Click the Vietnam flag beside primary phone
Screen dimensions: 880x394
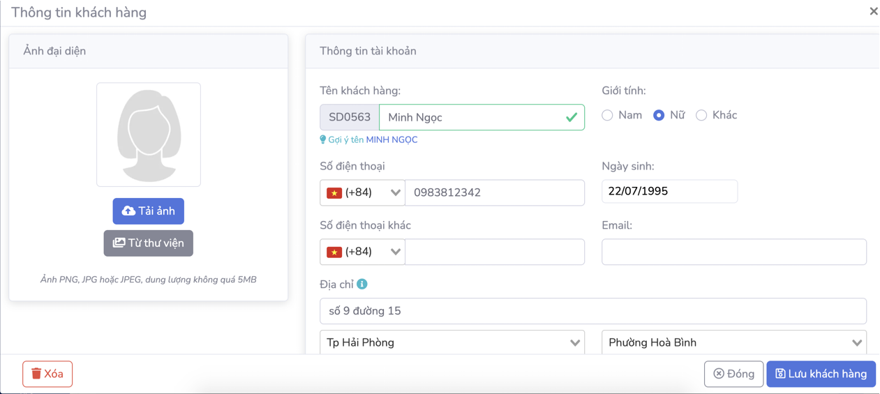point(334,192)
